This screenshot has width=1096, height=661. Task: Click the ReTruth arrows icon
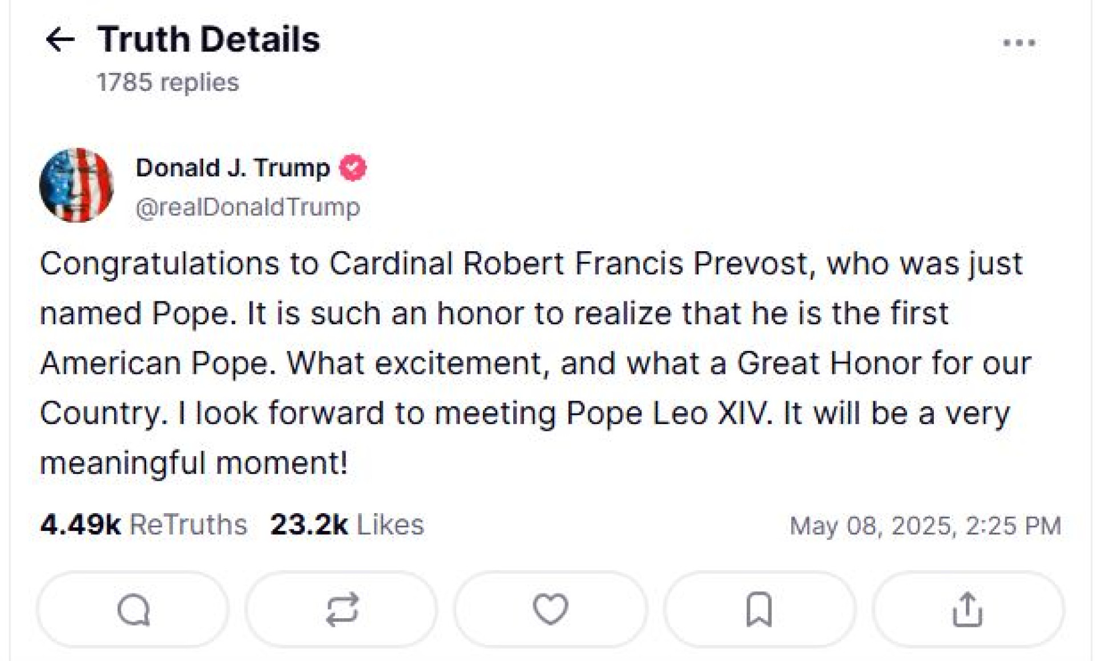(x=342, y=610)
